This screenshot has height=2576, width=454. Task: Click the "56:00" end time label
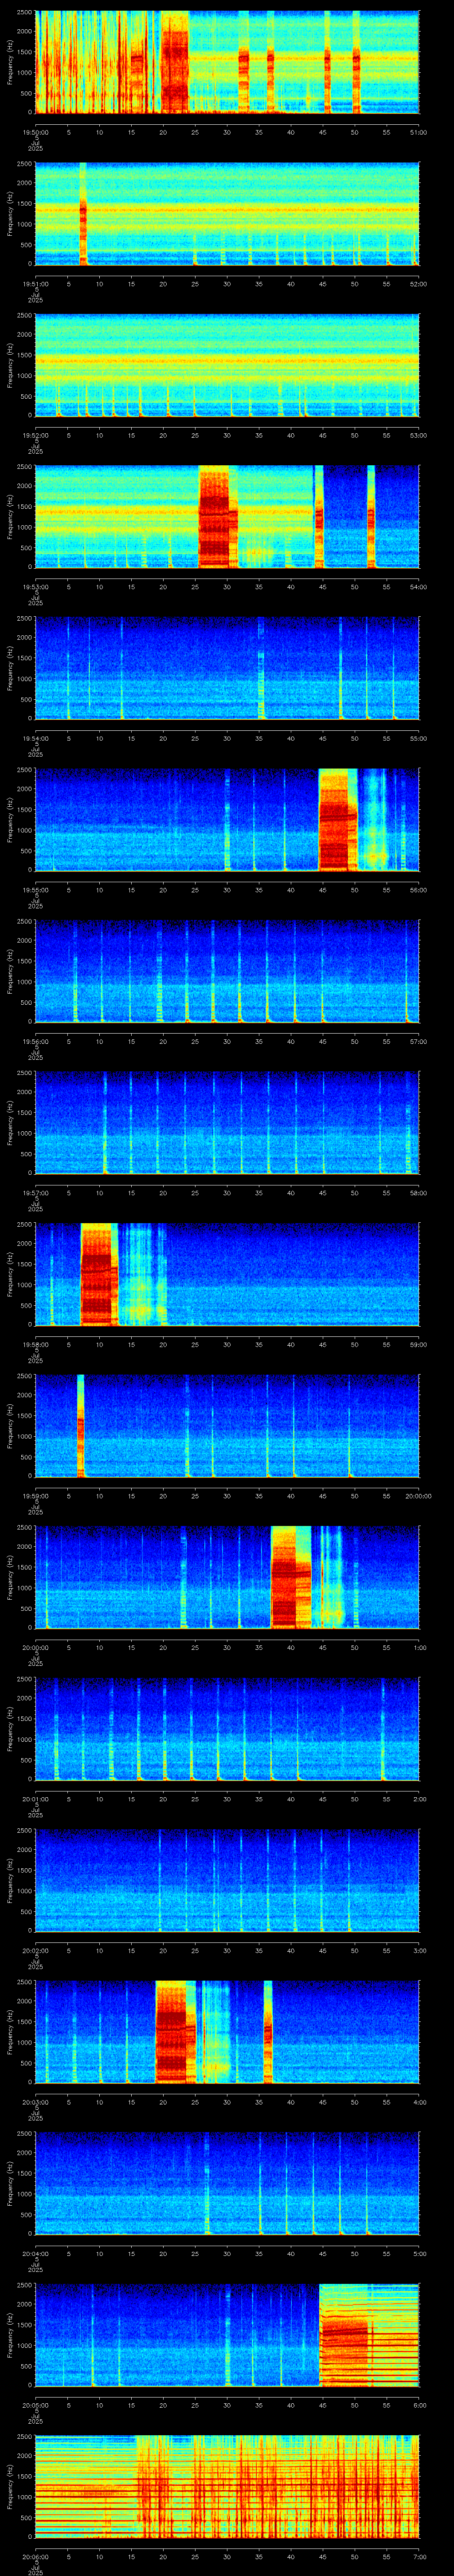click(419, 890)
